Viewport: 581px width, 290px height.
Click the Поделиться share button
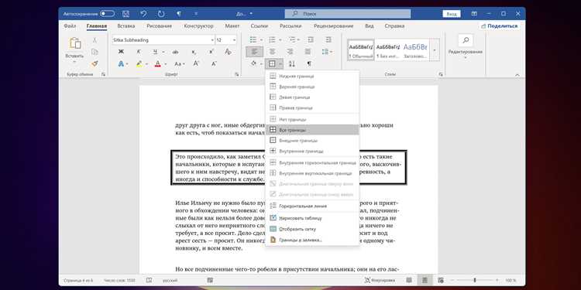[499, 26]
